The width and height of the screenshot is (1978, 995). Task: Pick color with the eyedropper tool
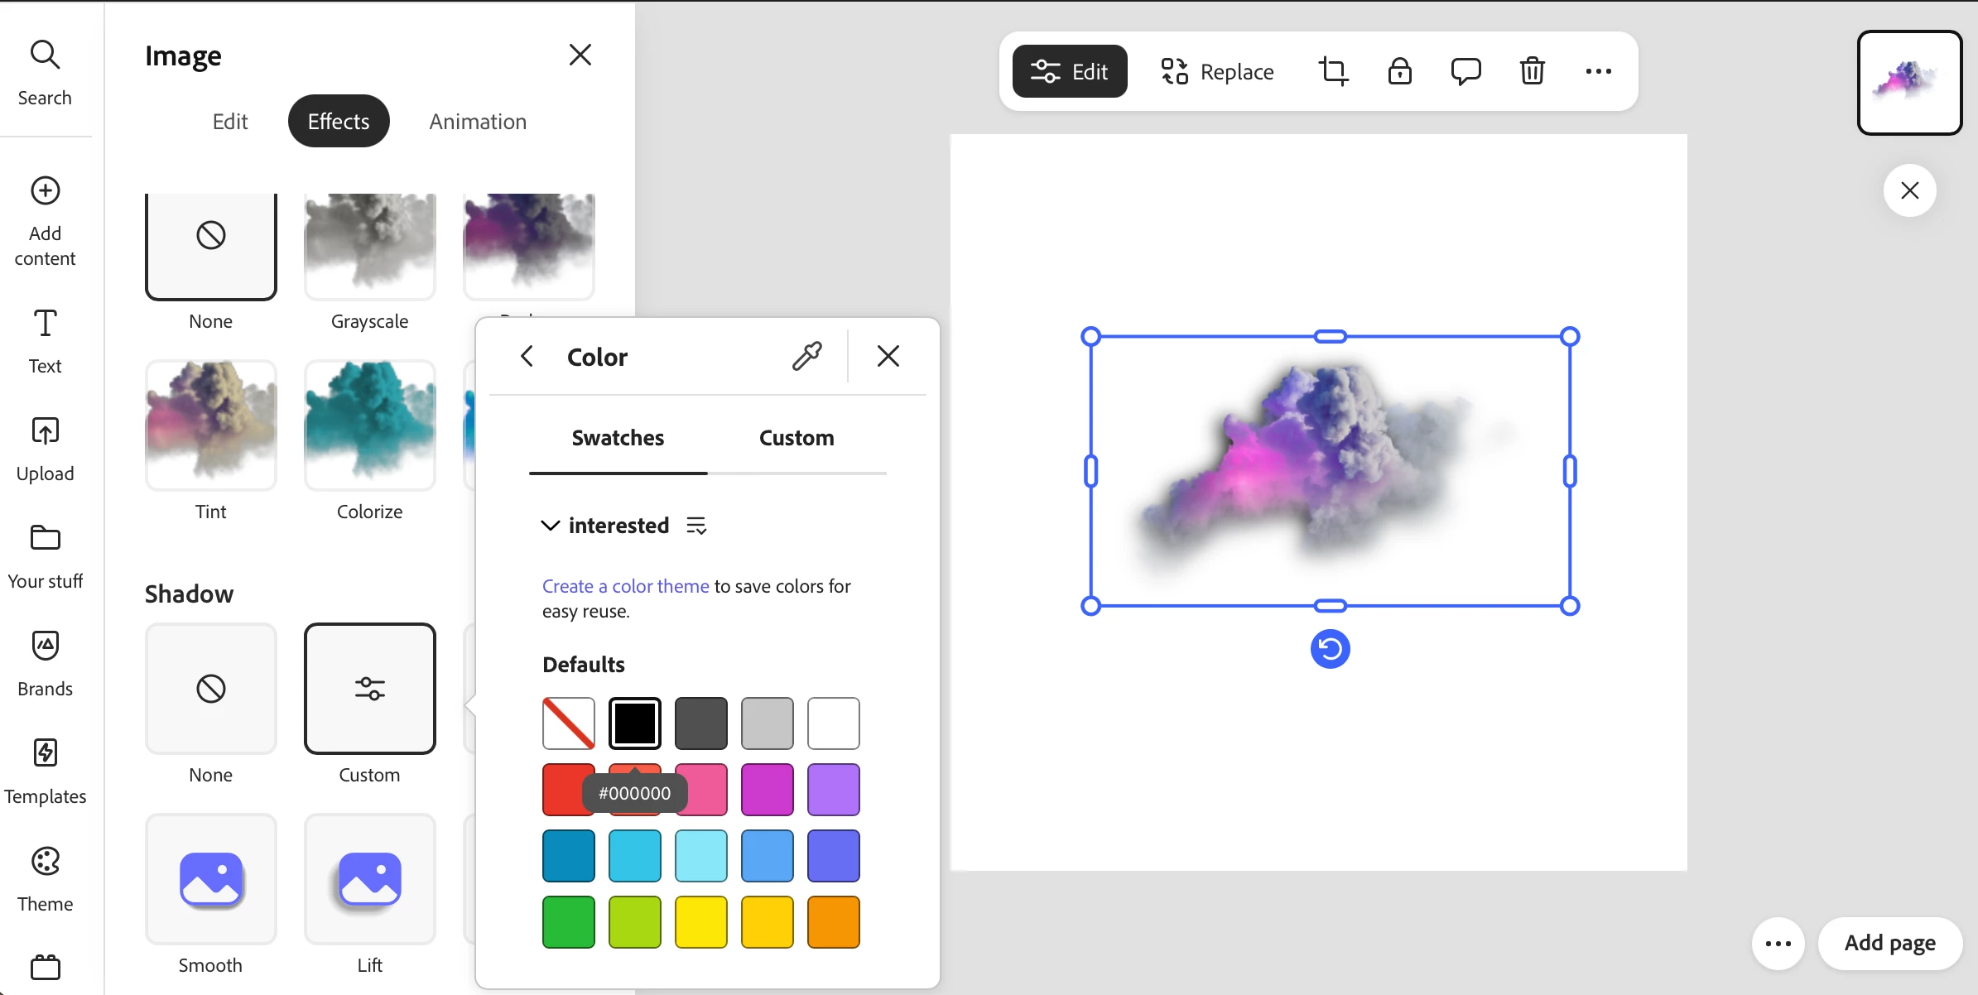pyautogui.click(x=806, y=356)
